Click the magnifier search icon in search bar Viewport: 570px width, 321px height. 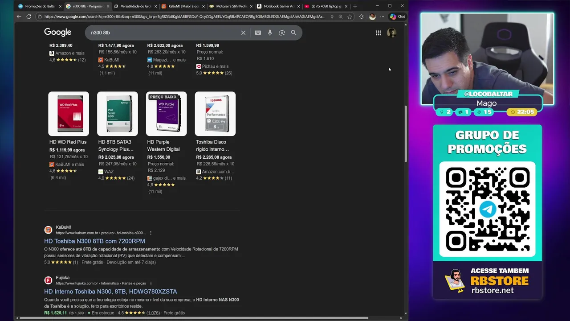(x=293, y=33)
